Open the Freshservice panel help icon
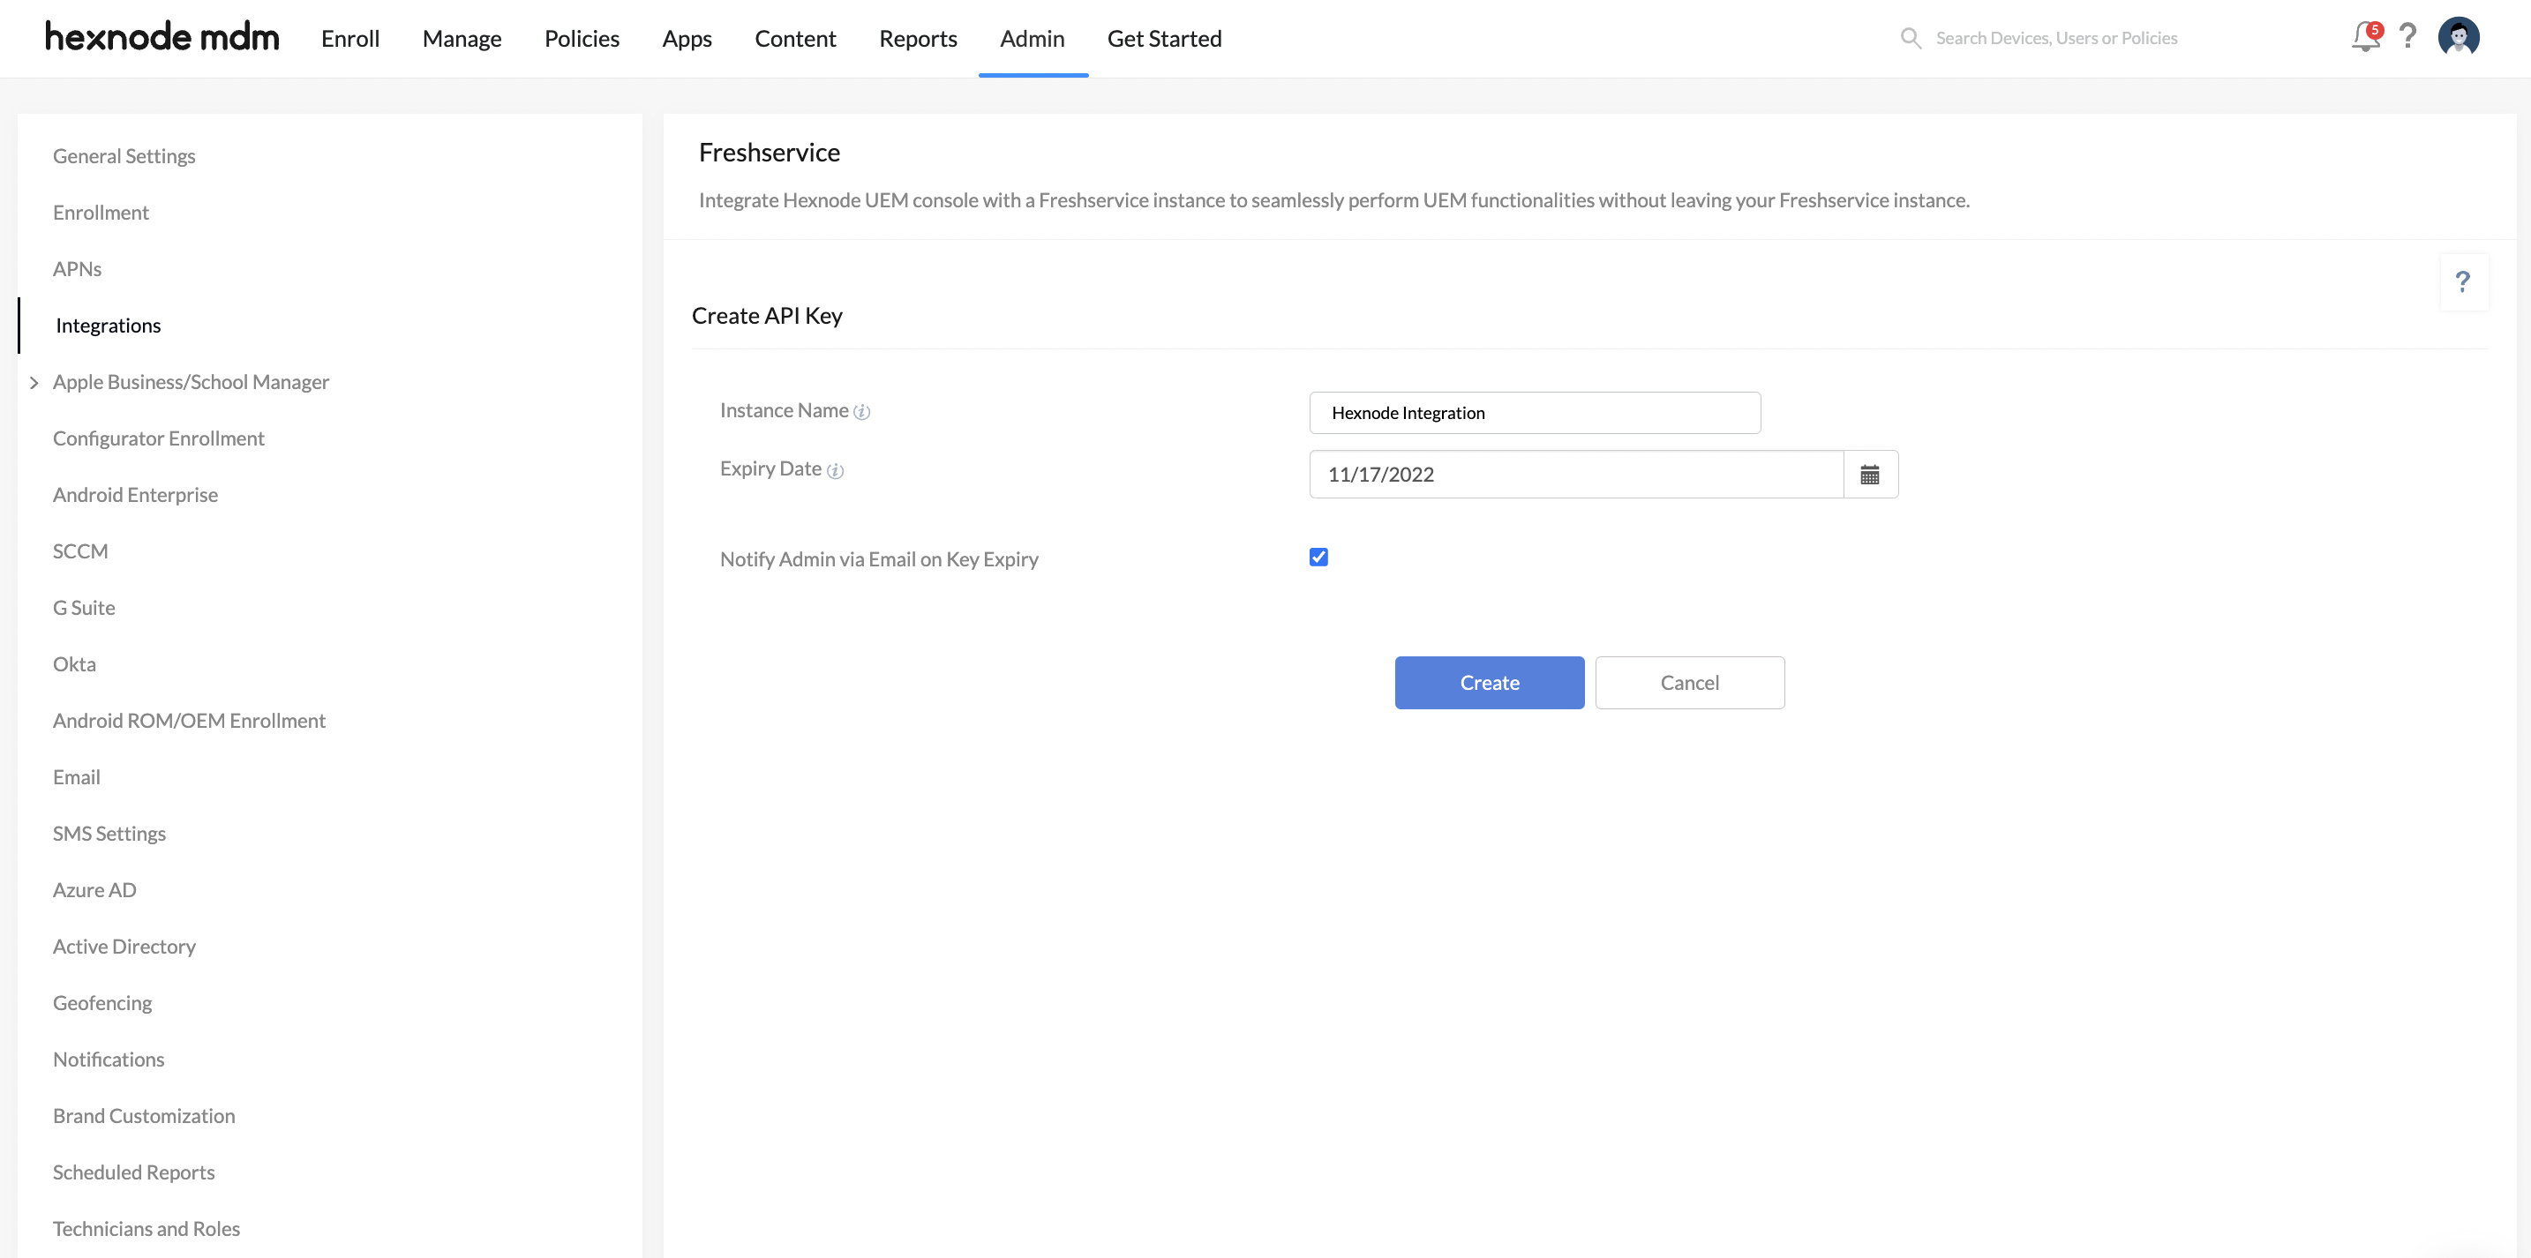This screenshot has width=2531, height=1258. pyautogui.click(x=2462, y=281)
